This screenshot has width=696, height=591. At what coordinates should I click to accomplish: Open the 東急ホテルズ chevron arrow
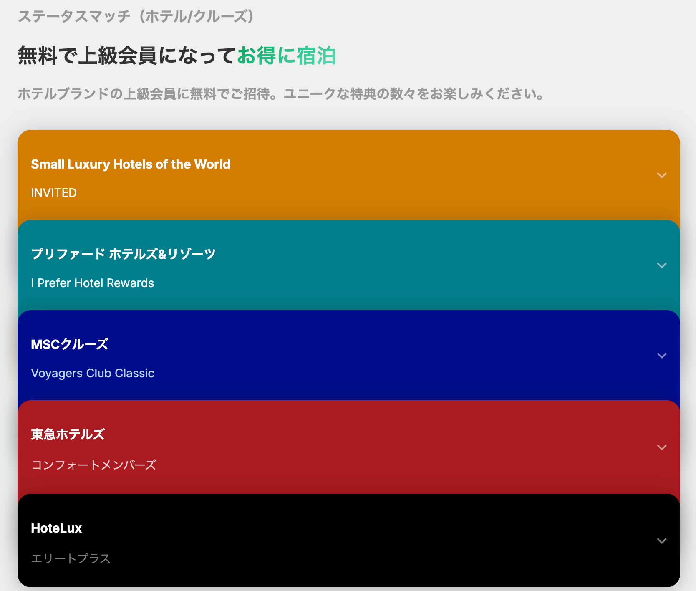pyautogui.click(x=661, y=447)
